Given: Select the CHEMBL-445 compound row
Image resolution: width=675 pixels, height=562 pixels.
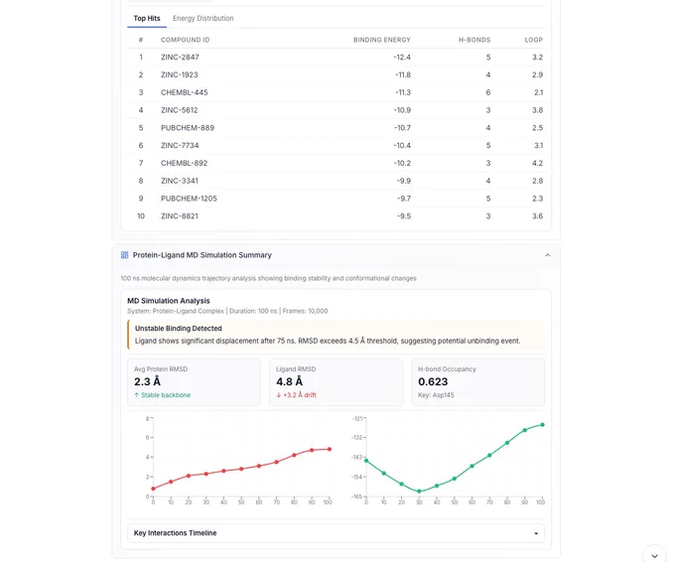Looking at the screenshot, I should click(336, 92).
